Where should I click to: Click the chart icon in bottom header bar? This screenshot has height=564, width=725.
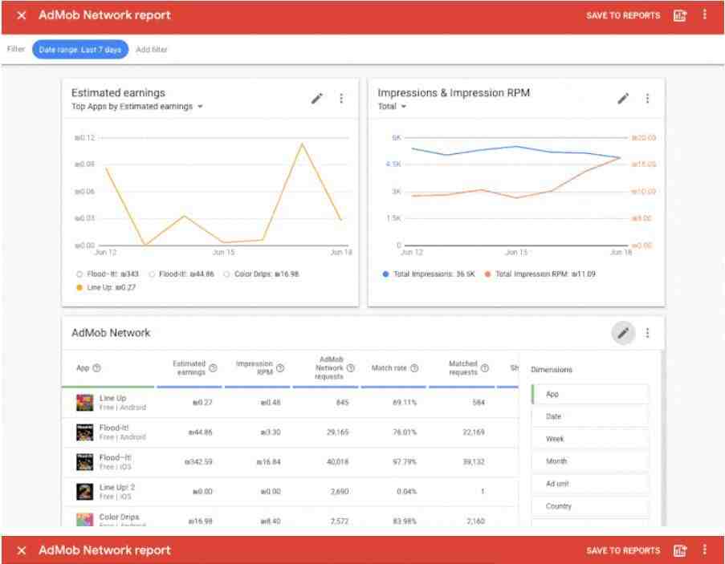click(x=680, y=550)
